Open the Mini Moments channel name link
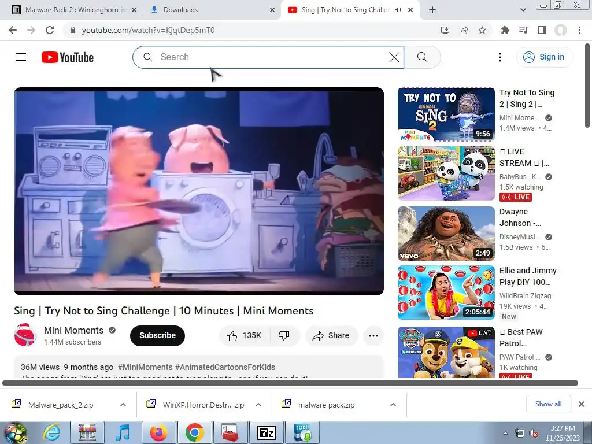The image size is (592, 444). 73,330
